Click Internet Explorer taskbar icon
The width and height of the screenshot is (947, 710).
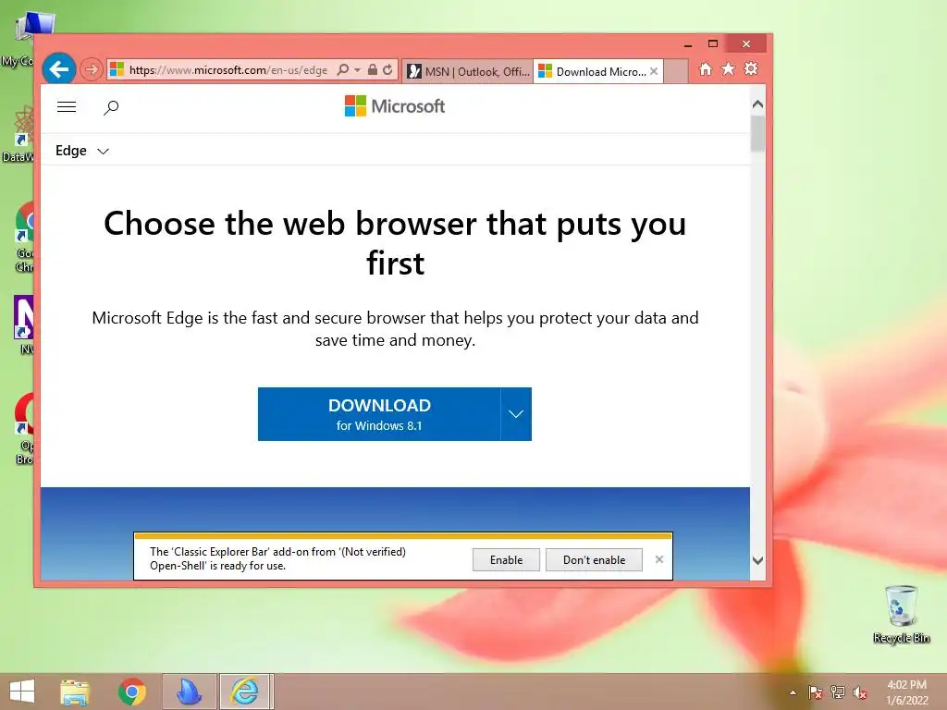pyautogui.click(x=244, y=692)
